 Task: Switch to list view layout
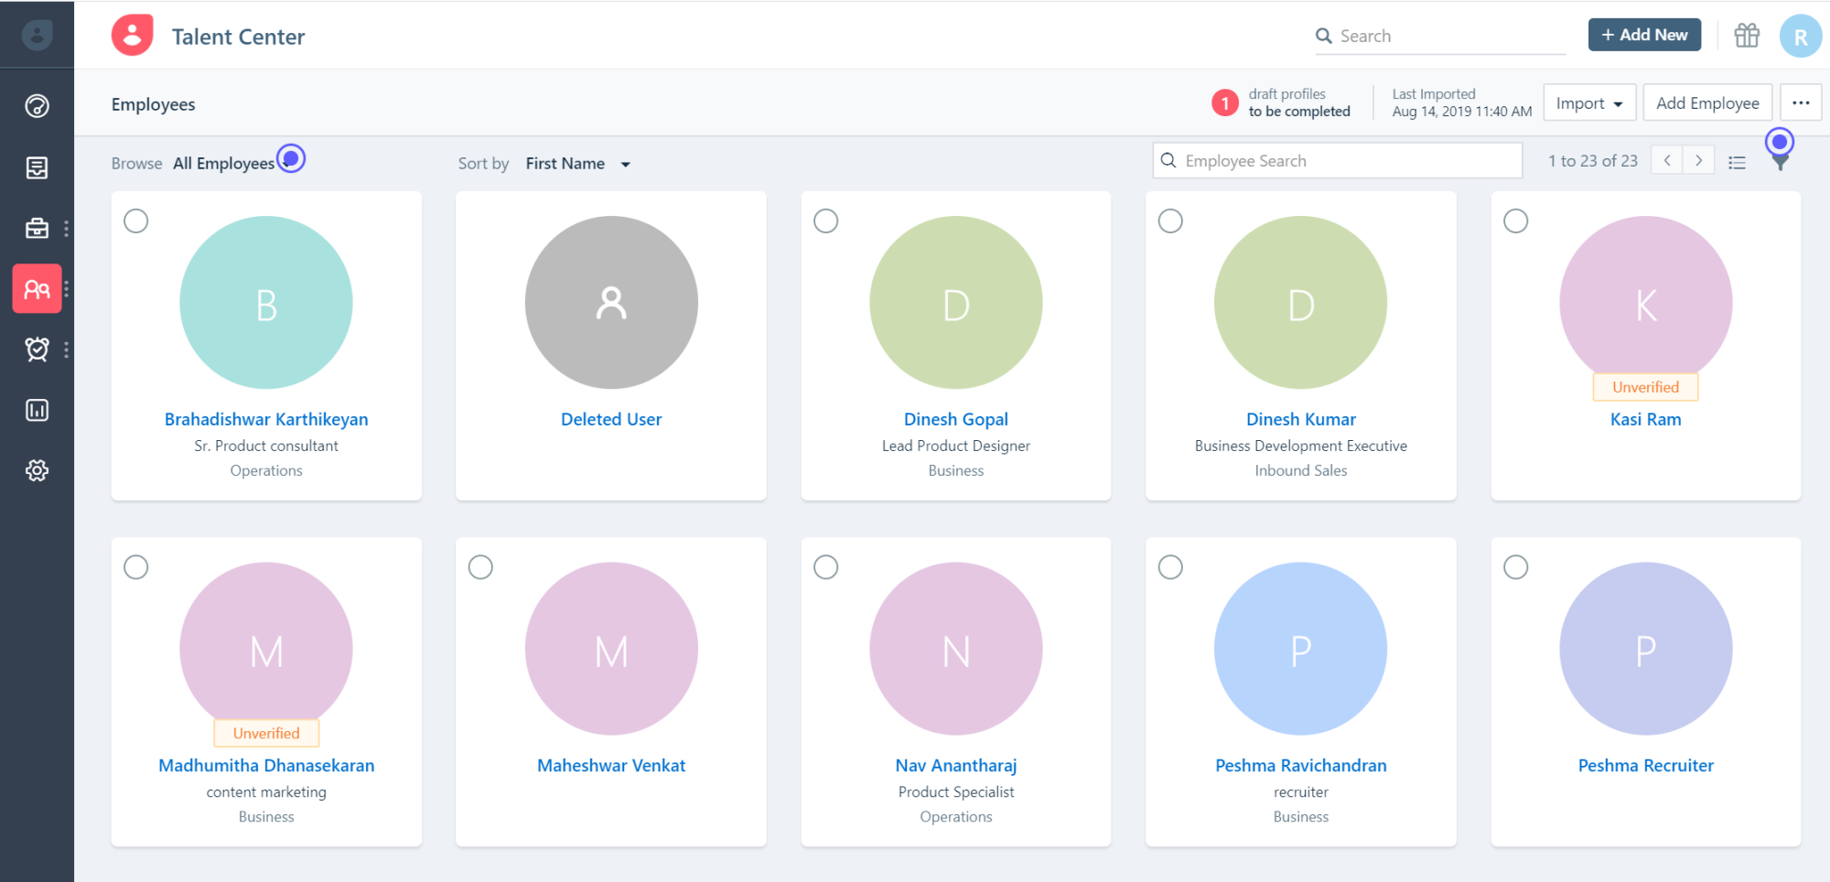click(1738, 161)
